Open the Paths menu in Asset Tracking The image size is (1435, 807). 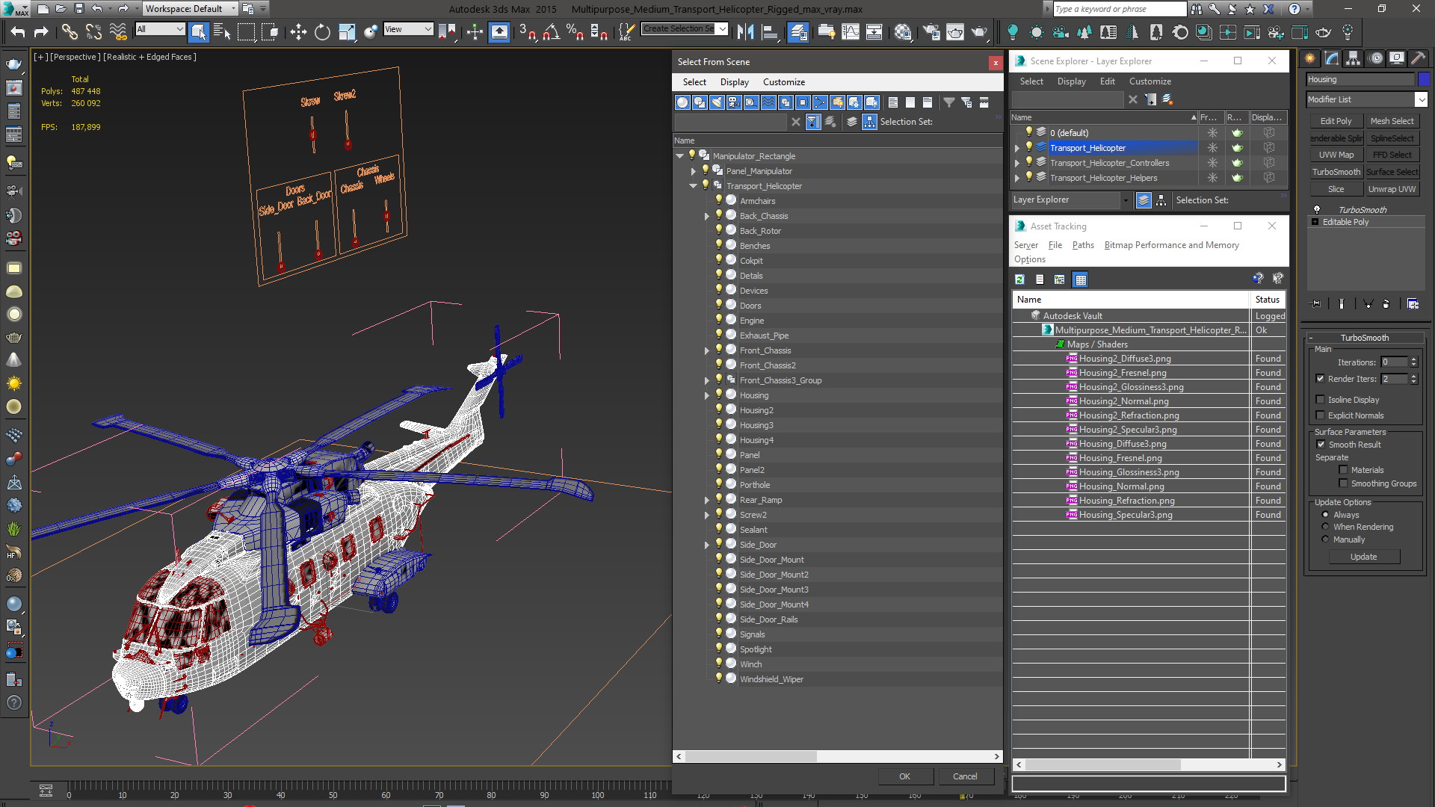coord(1082,245)
